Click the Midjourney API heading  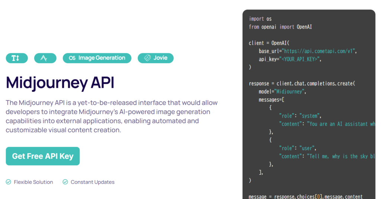60,83
